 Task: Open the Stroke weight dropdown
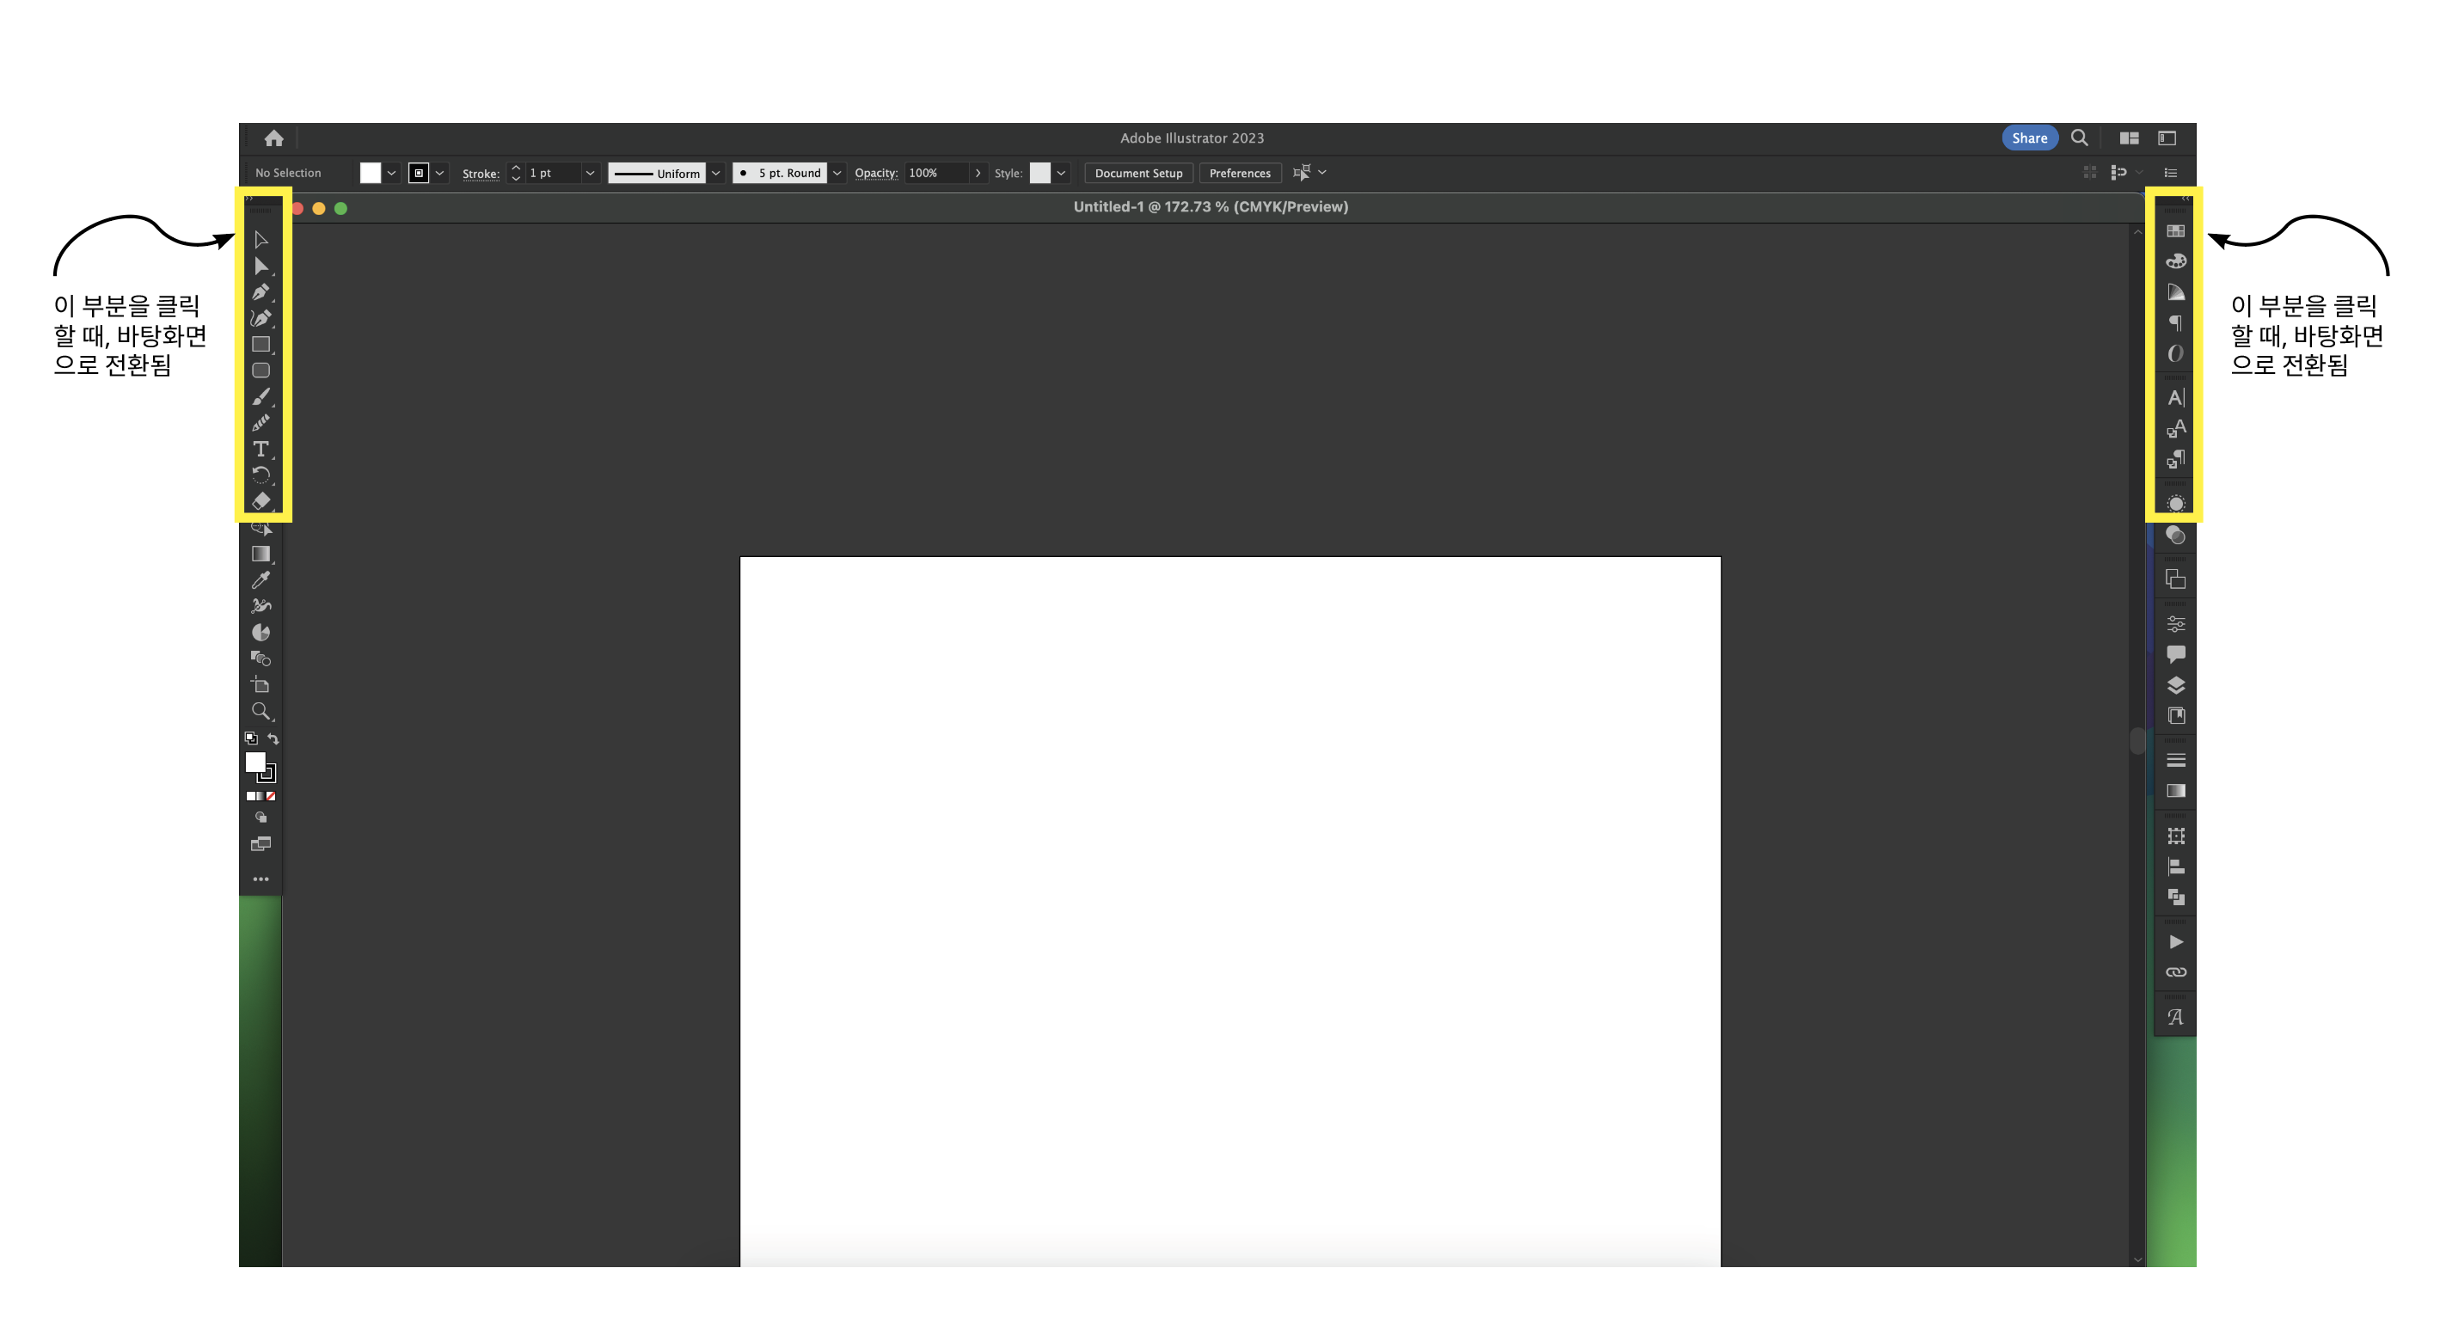(592, 172)
